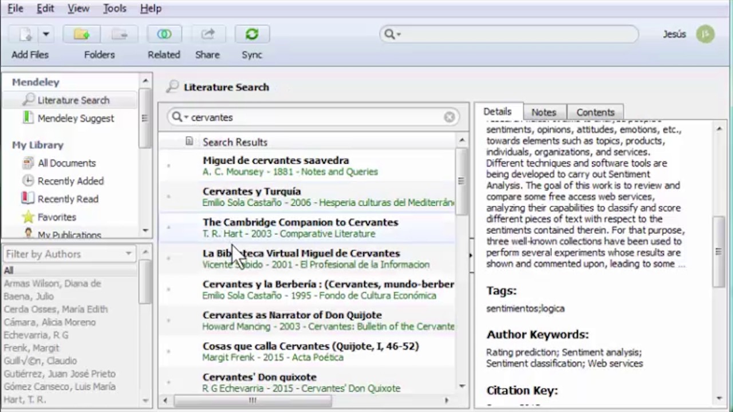Clear the cervantes search field
Screen dimensions: 733x412
[x=450, y=117]
